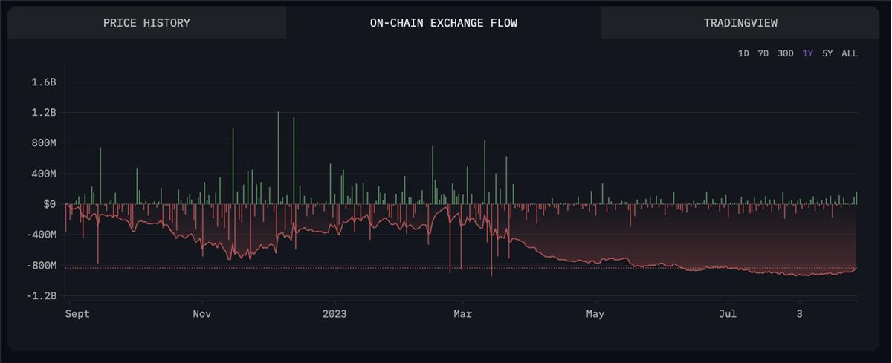Switch the chart to 5Y range
The height and width of the screenshot is (363, 892).
click(x=827, y=53)
